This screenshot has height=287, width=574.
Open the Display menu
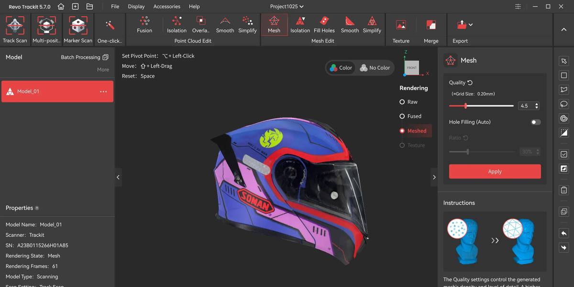(x=136, y=6)
